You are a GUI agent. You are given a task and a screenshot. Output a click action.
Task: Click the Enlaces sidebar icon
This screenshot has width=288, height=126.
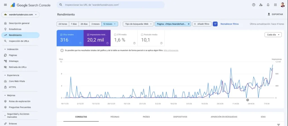tap(5, 124)
